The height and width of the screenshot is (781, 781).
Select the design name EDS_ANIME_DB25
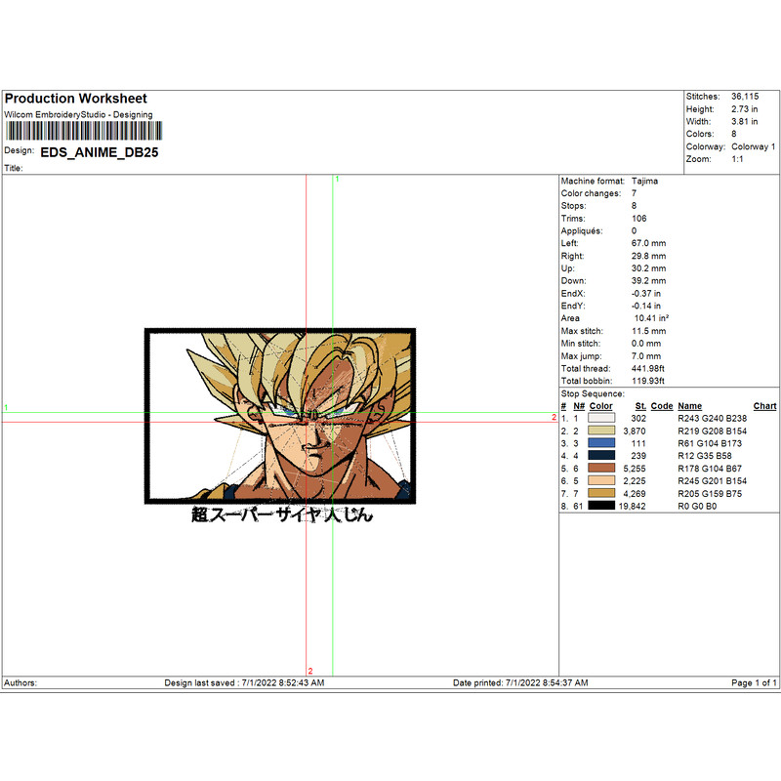[102, 151]
